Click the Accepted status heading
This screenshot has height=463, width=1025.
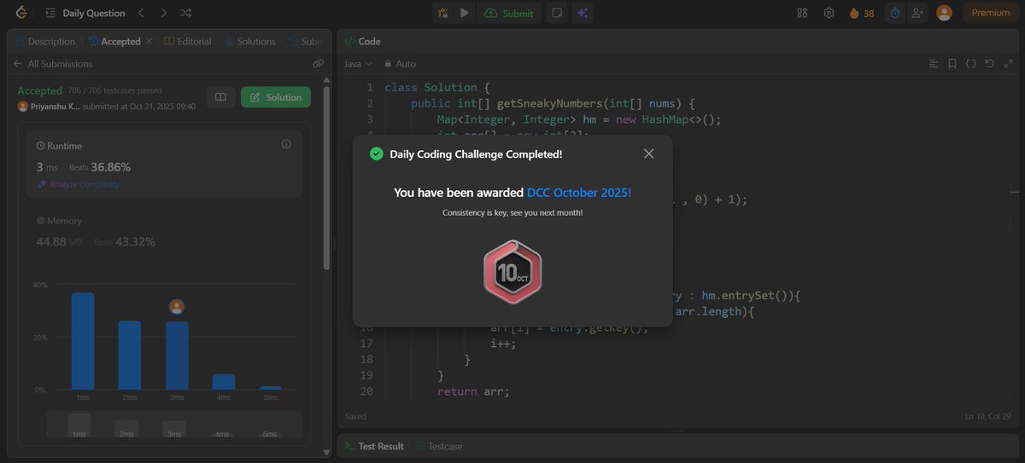pyautogui.click(x=40, y=90)
